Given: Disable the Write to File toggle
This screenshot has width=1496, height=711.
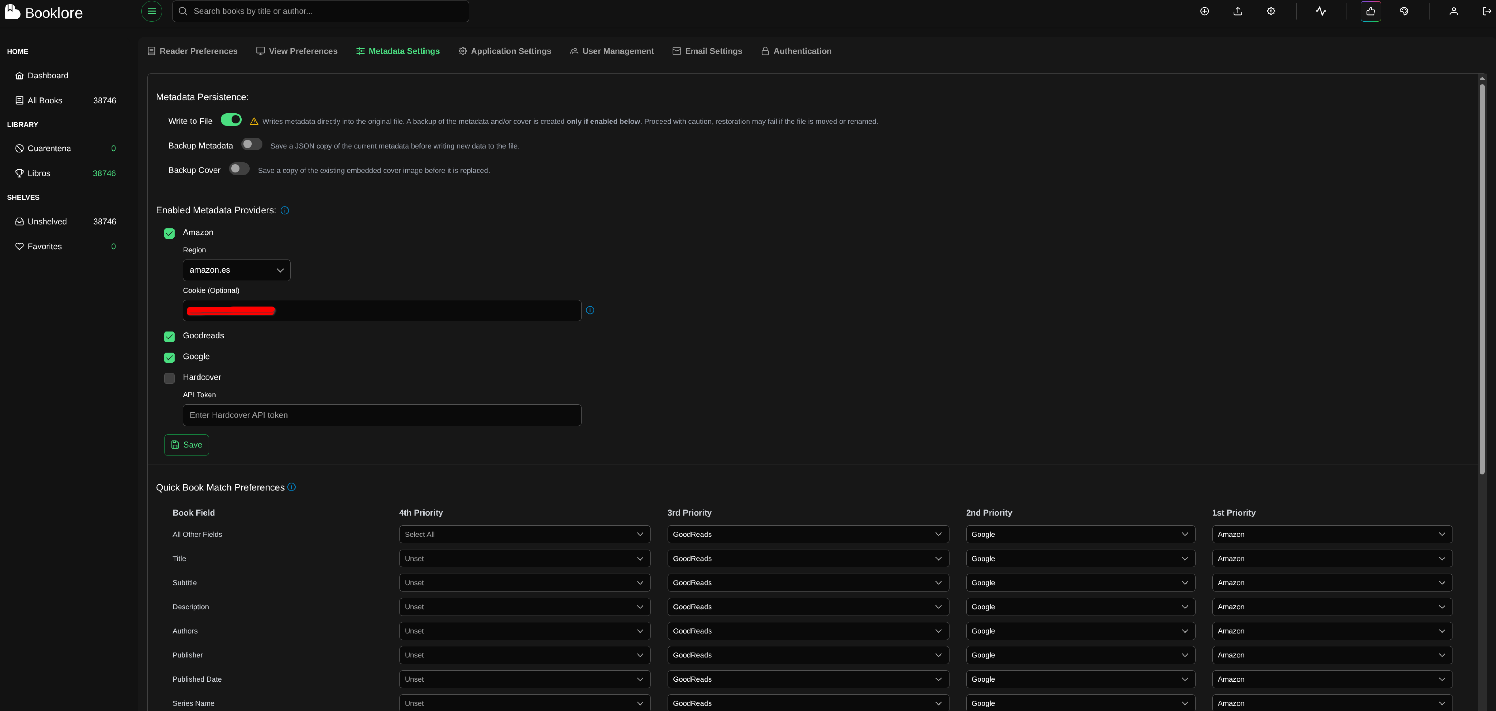Looking at the screenshot, I should [x=231, y=120].
